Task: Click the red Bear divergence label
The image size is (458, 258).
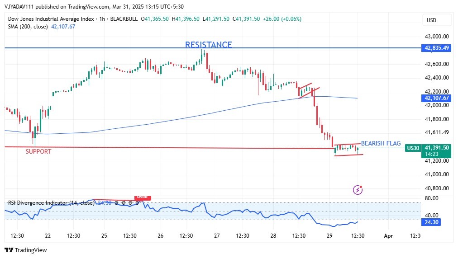Action: pos(143,197)
